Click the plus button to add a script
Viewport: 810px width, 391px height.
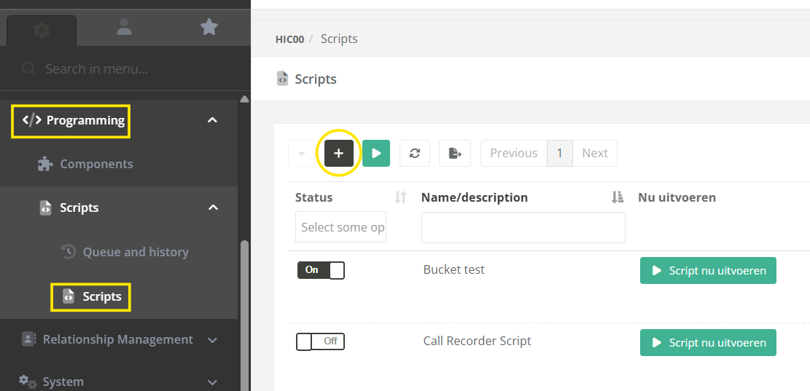pyautogui.click(x=338, y=154)
